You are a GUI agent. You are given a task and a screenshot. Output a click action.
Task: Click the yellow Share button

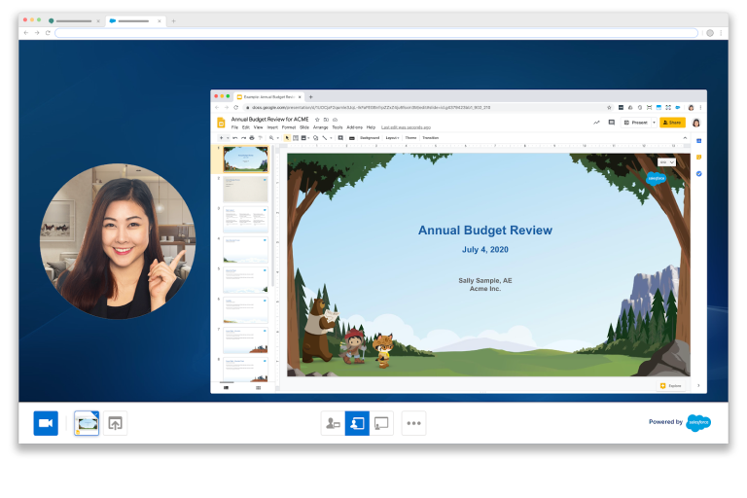pos(672,123)
